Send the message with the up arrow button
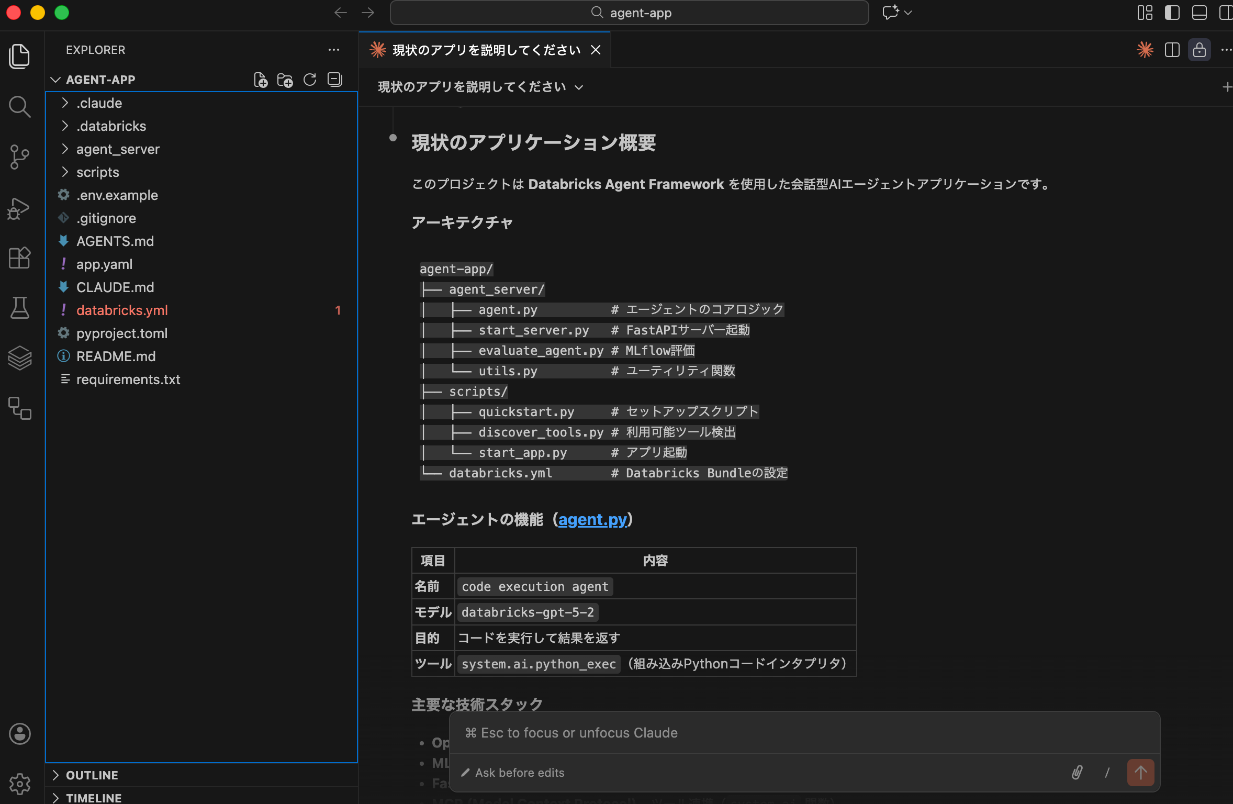 click(x=1141, y=772)
